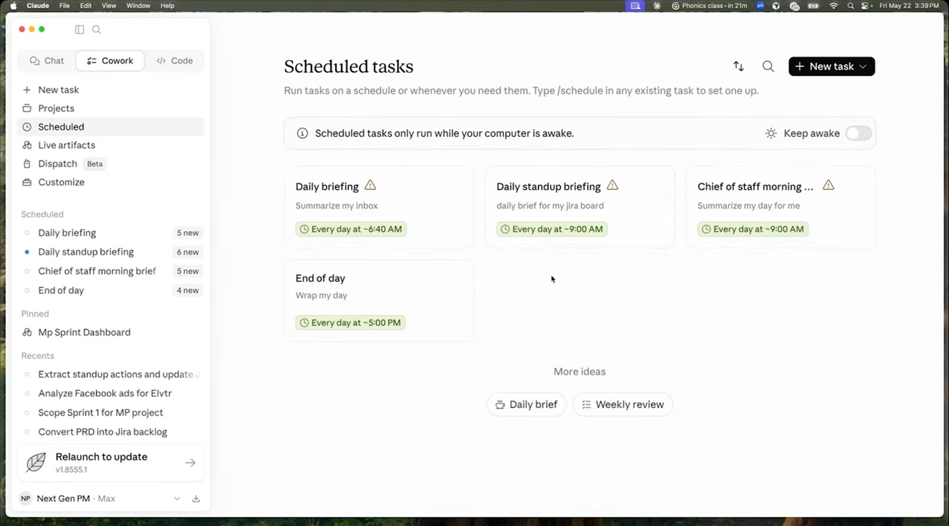Open End of day in the Scheduled list
The width and height of the screenshot is (949, 526).
pos(111,291)
